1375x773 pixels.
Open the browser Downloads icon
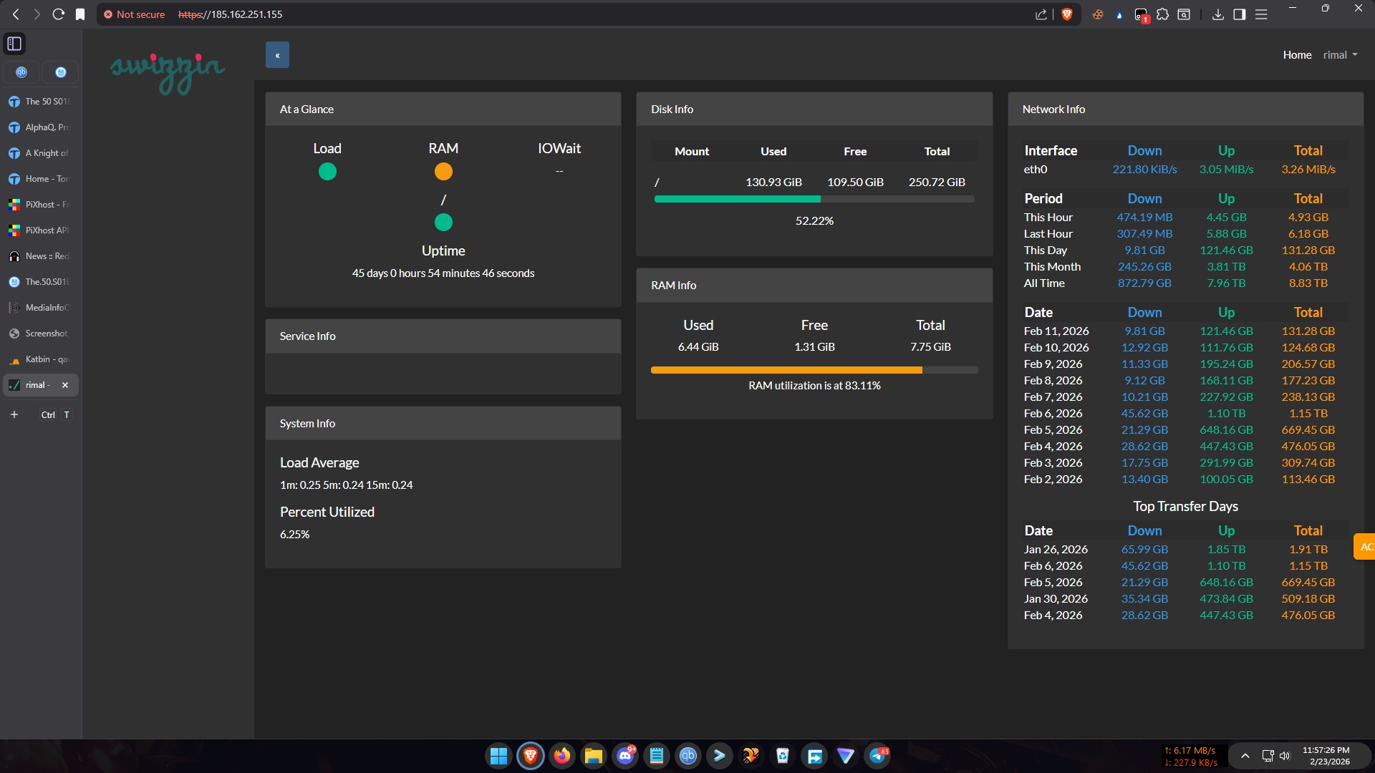pos(1217,14)
